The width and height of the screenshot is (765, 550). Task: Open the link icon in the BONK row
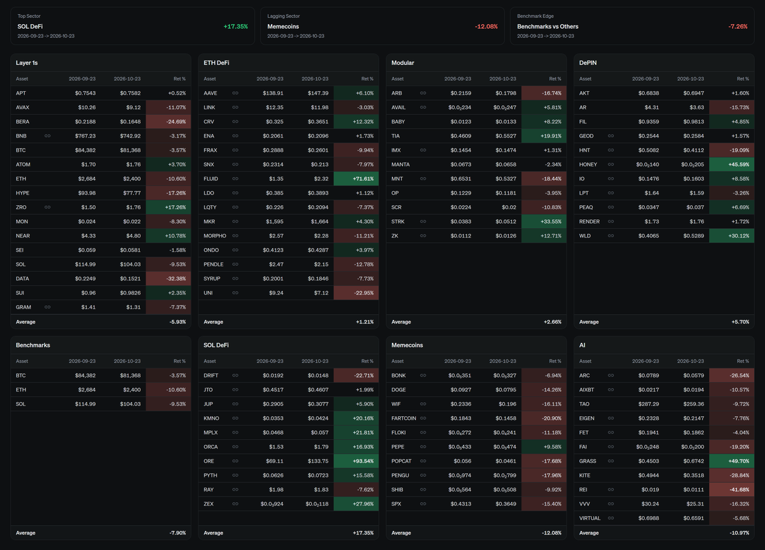[x=423, y=375]
